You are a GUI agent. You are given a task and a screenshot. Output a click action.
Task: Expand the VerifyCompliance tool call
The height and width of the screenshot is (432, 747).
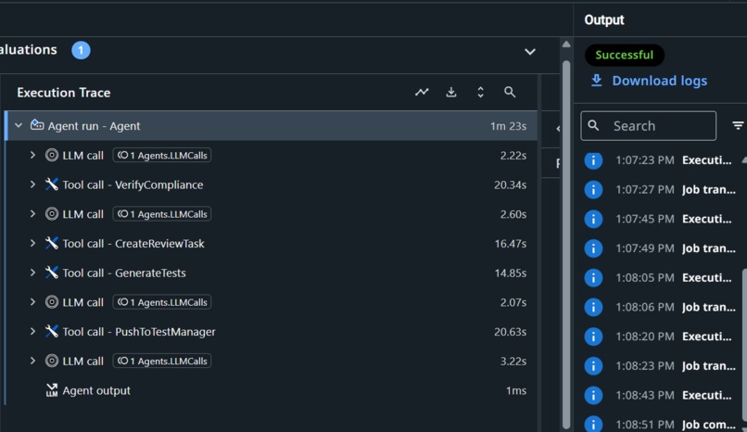pos(32,184)
